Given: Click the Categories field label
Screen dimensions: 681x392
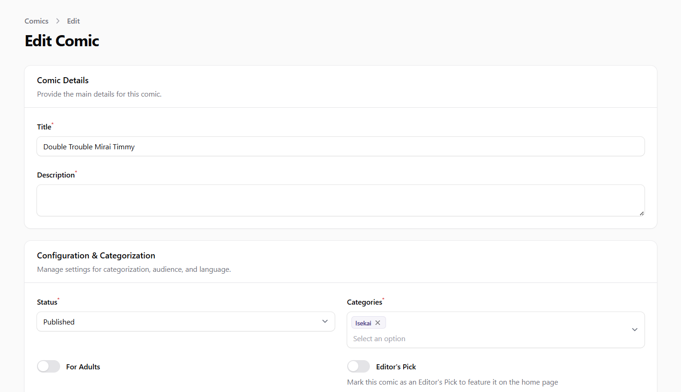Looking at the screenshot, I should pyautogui.click(x=364, y=302).
